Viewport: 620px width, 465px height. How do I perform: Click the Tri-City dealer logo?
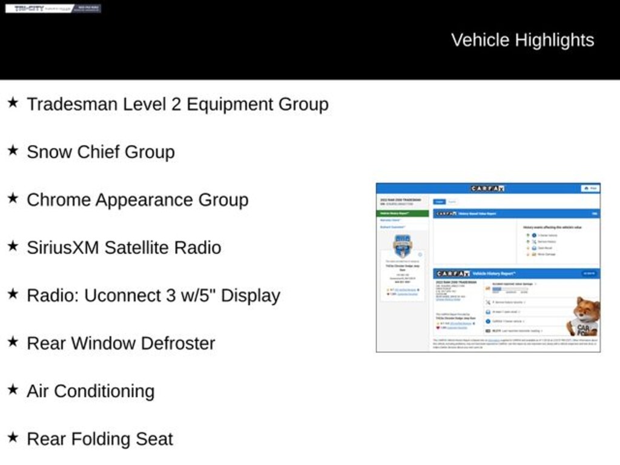point(53,8)
